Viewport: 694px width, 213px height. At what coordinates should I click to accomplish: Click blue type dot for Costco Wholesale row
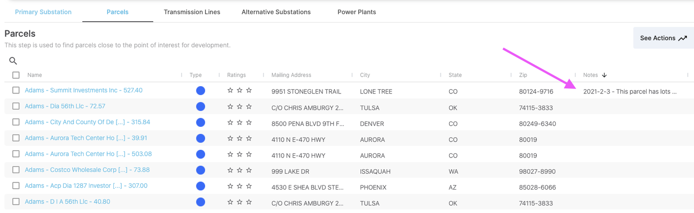point(201,170)
